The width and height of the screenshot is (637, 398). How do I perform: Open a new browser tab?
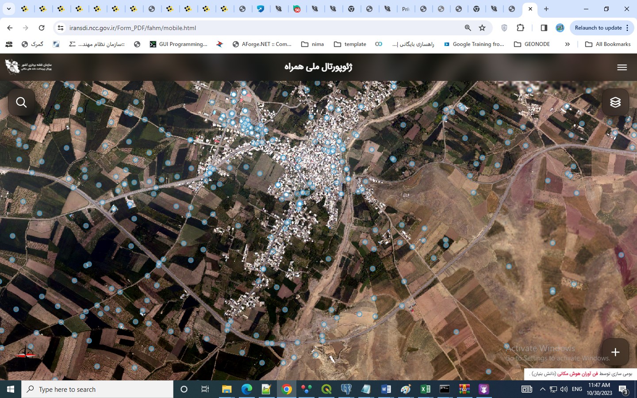(x=546, y=9)
